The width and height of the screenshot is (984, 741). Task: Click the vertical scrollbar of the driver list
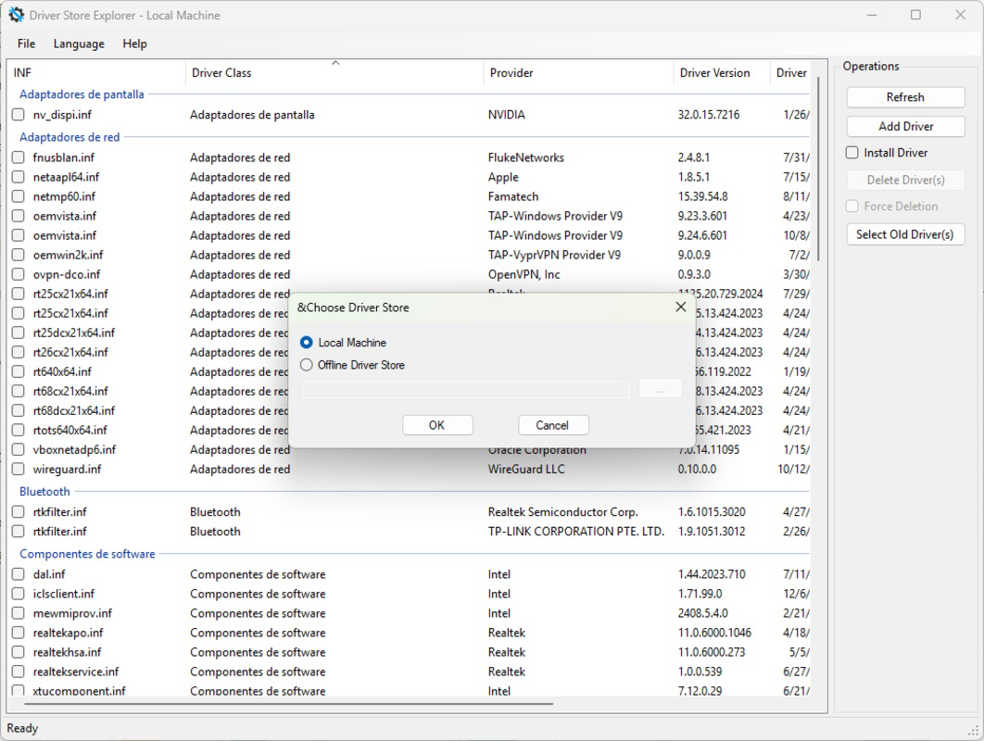818,170
